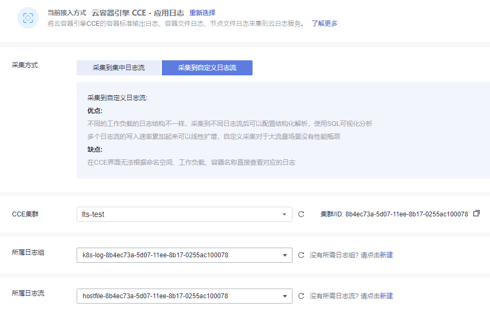The width and height of the screenshot is (490, 309).
Task: Expand the 所属日志组 dropdown arrow
Action: [285, 255]
